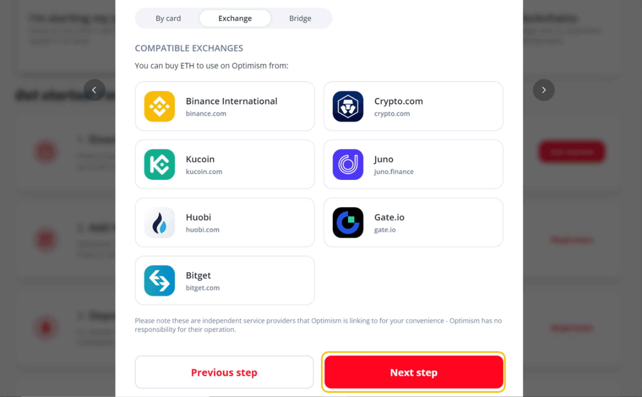642x397 pixels.
Task: Click the Bridge tab option
Action: click(300, 18)
